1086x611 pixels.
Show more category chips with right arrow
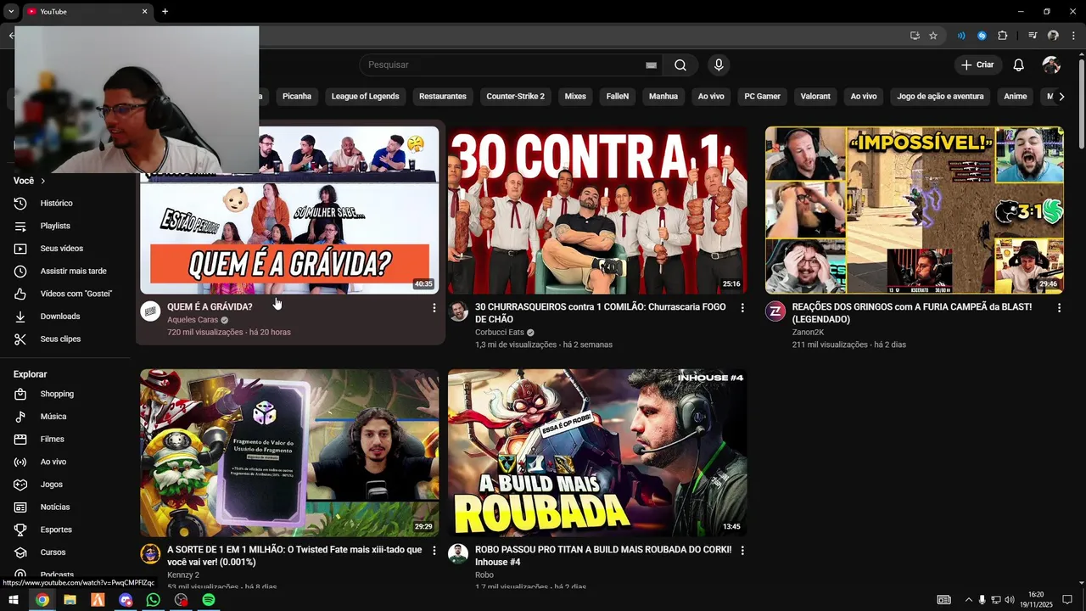tap(1061, 97)
